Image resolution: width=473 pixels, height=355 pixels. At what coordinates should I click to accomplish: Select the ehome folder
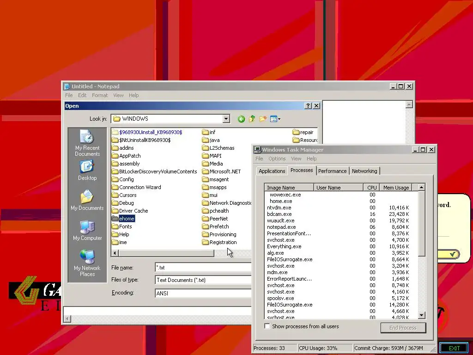pyautogui.click(x=123, y=219)
